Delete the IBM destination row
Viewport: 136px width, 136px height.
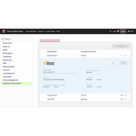(125, 99)
